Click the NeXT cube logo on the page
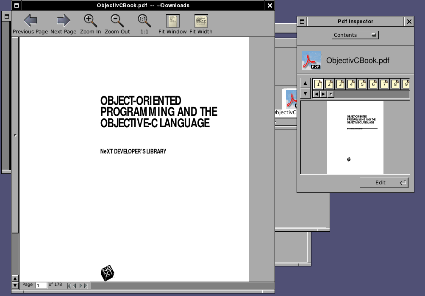This screenshot has height=296, width=425. coord(108,273)
